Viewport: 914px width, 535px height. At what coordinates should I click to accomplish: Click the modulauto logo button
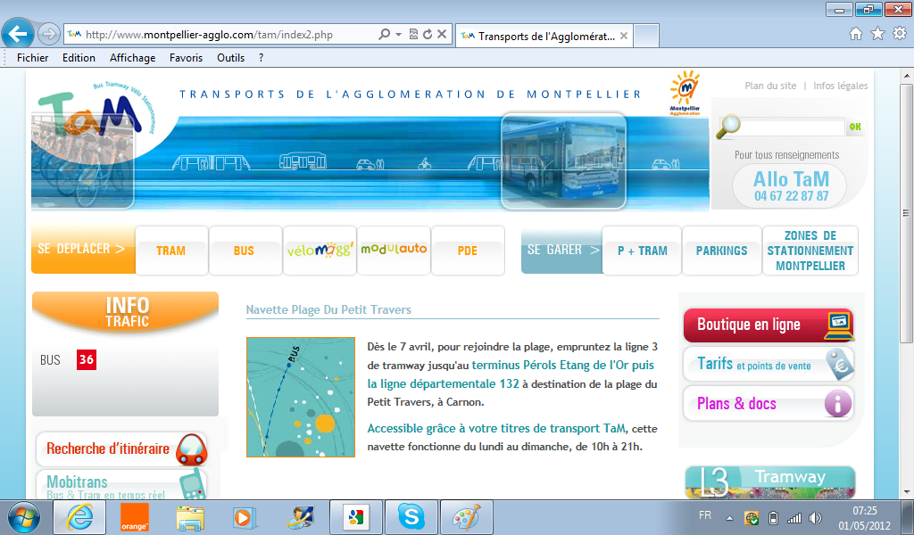pyautogui.click(x=394, y=250)
